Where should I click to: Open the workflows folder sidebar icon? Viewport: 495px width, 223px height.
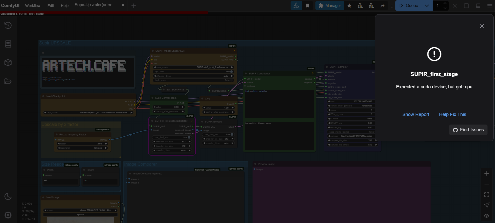8,81
